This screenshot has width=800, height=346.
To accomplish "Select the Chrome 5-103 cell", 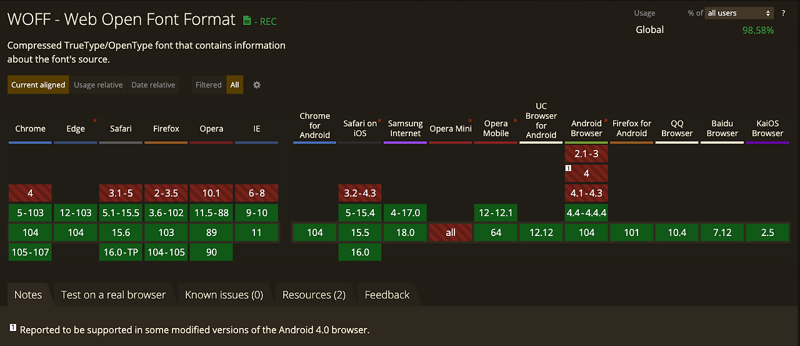I will (x=31, y=213).
